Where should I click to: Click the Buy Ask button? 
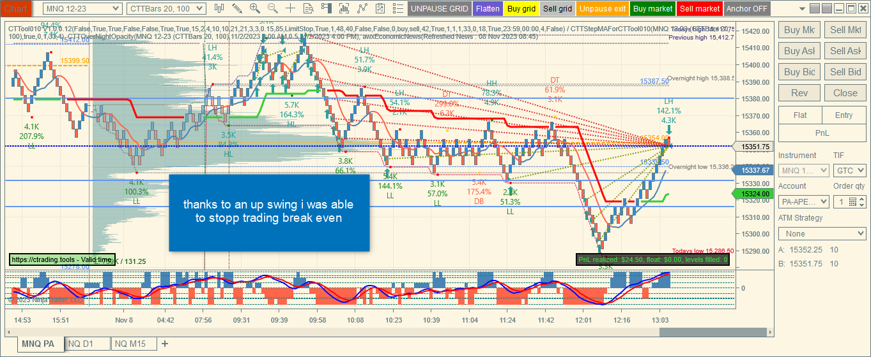[799, 51]
